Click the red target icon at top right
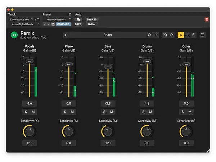Screen dimensions: 216x162 click(x=207, y=19)
